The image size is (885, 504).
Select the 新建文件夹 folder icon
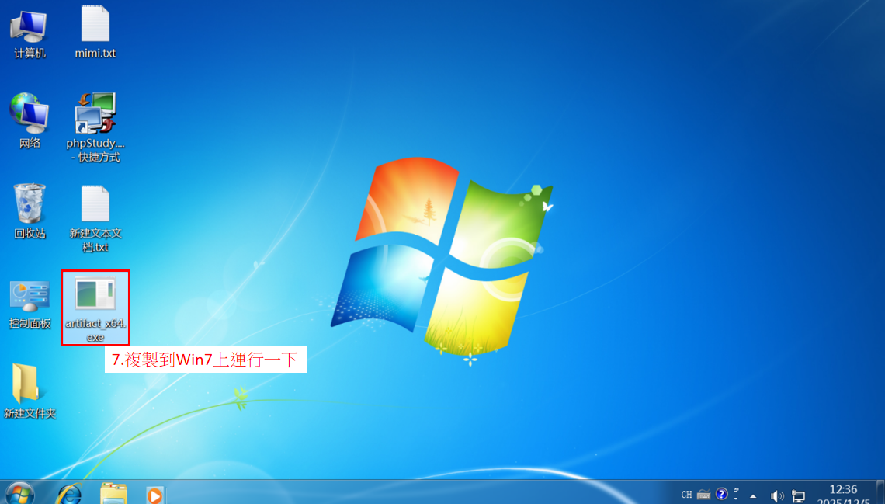29,391
